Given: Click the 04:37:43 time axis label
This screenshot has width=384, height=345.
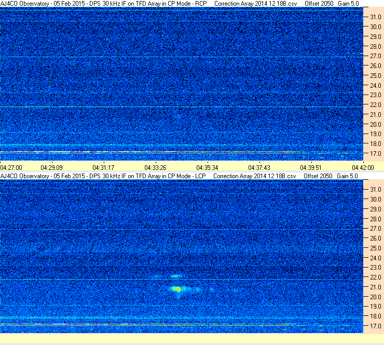Looking at the screenshot, I should point(259,168).
